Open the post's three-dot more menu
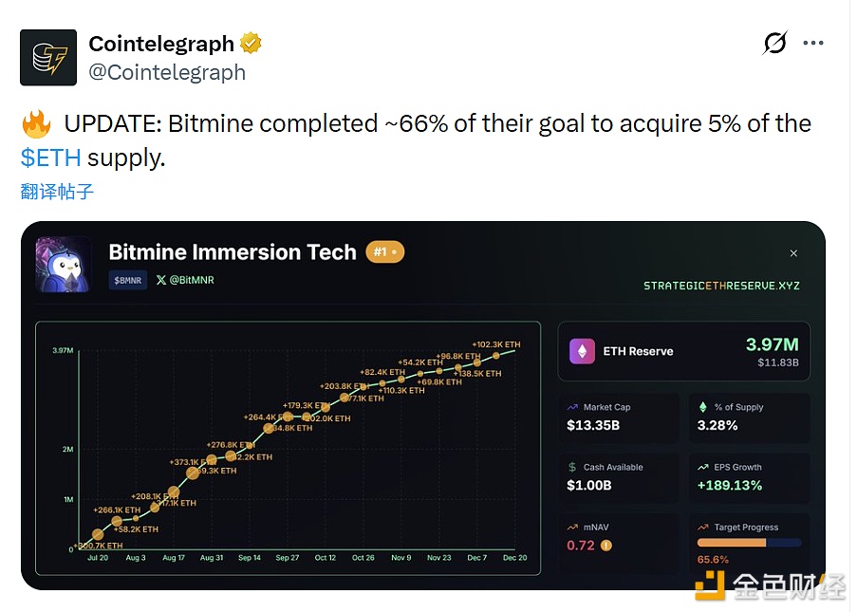 coord(813,43)
